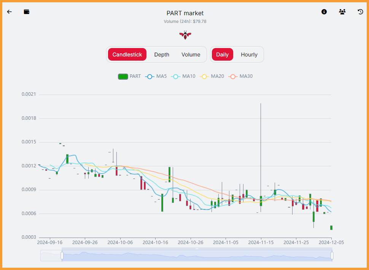The height and width of the screenshot is (270, 369).
Task: Click the 2024-10-16 date label
Action: click(155, 243)
